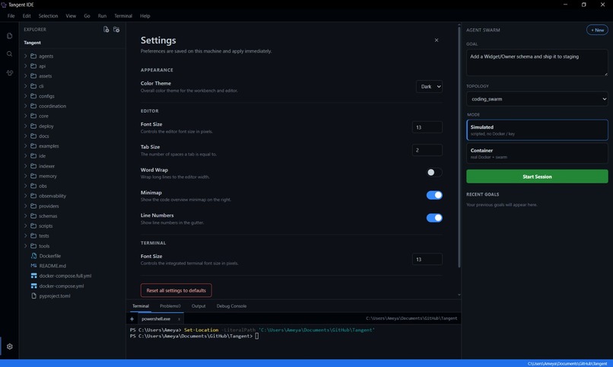Click the New Folder icon in Explorer header

116,30
